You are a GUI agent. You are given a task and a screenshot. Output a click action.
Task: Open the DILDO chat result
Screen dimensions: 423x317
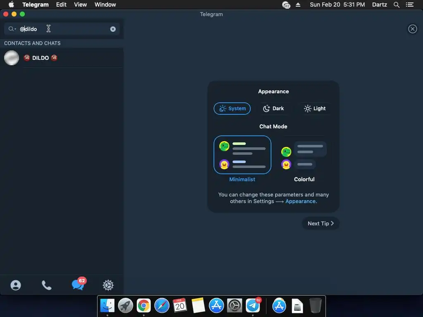(x=62, y=58)
